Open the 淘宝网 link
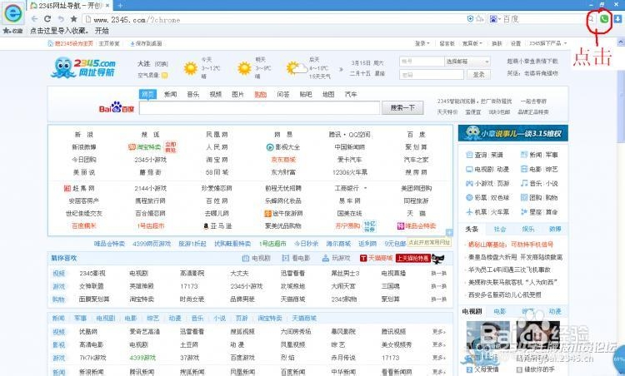625x376 pixels. click(217, 160)
